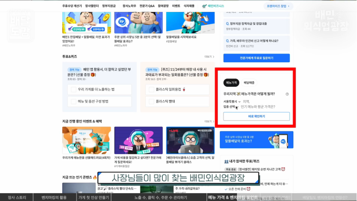Jump to the 가게 첫 인상 만들기 chapter
The image size is (357, 201).
pyautogui.click(x=94, y=197)
